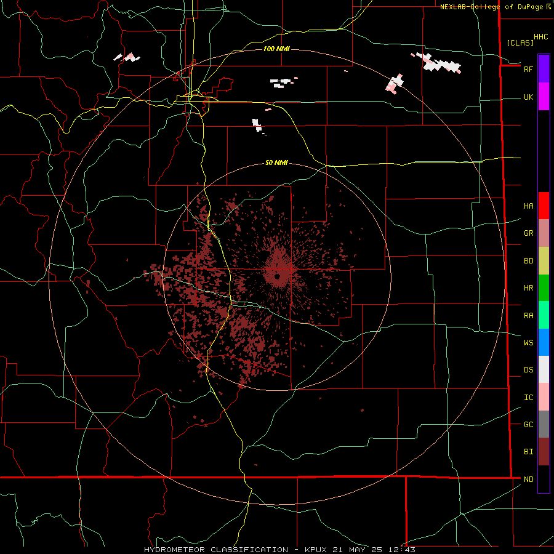Click the GR salmon legend swatch
This screenshot has height=554, width=554.
click(x=544, y=233)
